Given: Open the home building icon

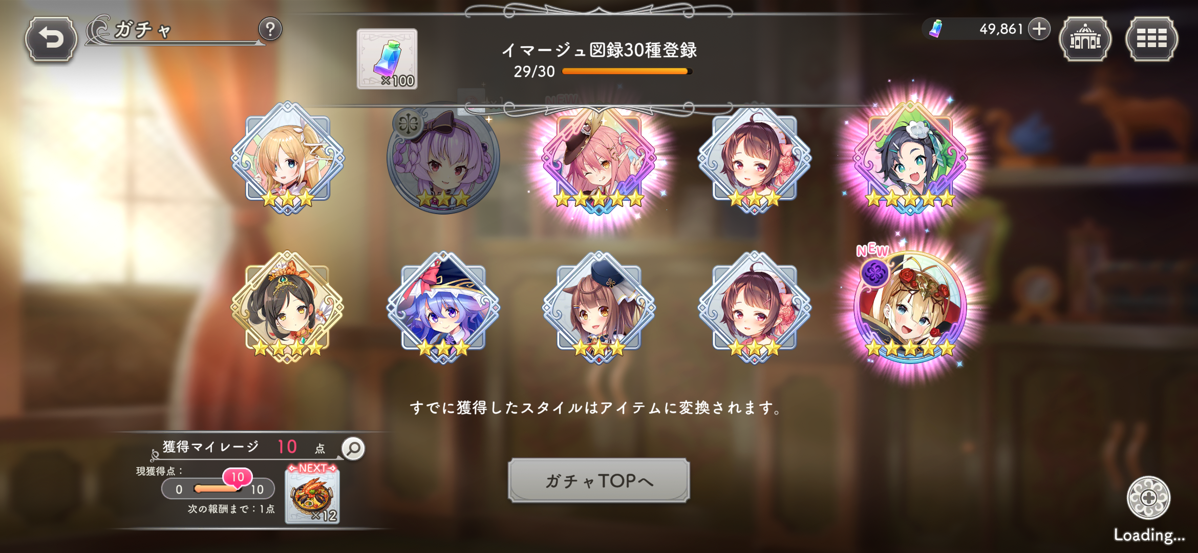Looking at the screenshot, I should coord(1085,39).
